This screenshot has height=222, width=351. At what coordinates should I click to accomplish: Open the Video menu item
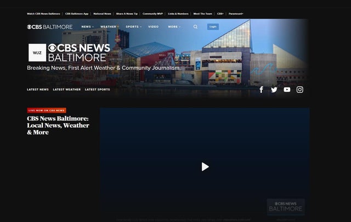(154, 27)
